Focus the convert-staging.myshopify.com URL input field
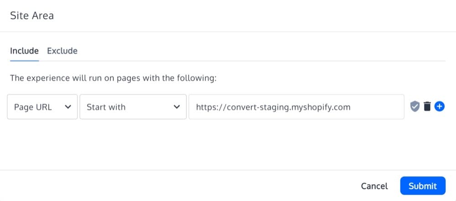 click(296, 107)
